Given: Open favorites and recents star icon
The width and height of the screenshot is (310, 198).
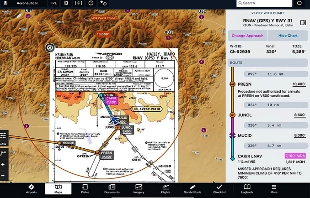Looking at the screenshot, I should point(103,3).
